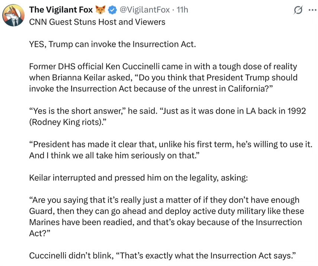Click the quote starting President has made it clear
Viewport: 318px width, 266px height.
[x=171, y=150]
